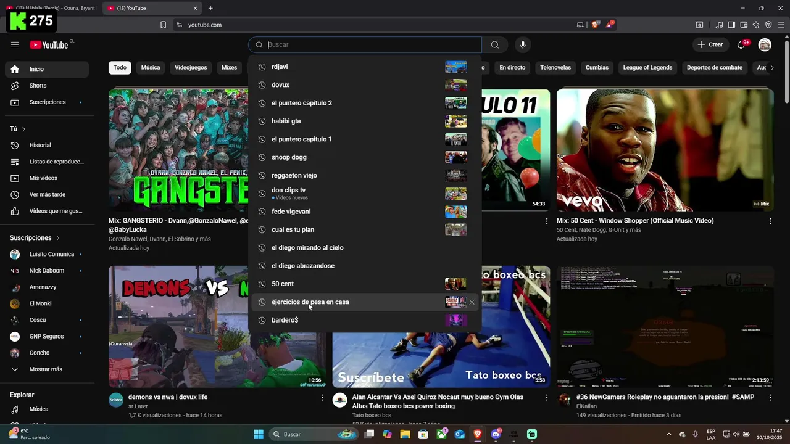Open the Brave Wallet icon

(744, 25)
